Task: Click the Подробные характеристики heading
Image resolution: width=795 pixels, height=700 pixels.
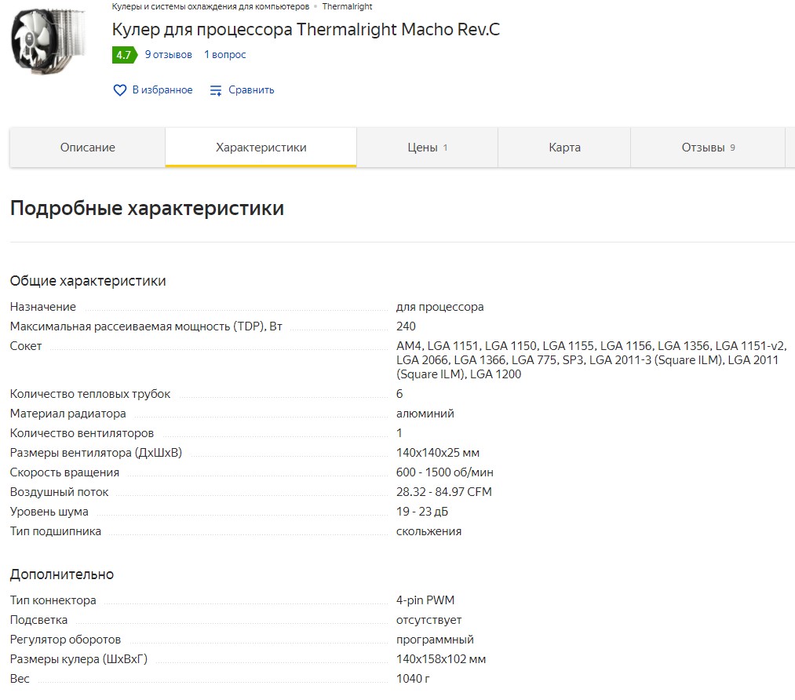Action: (x=147, y=208)
